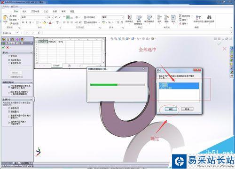235x169 pixels.
Task: Open Conditional Formatting in the ribbon
Action: pyautogui.click(x=129, y=20)
